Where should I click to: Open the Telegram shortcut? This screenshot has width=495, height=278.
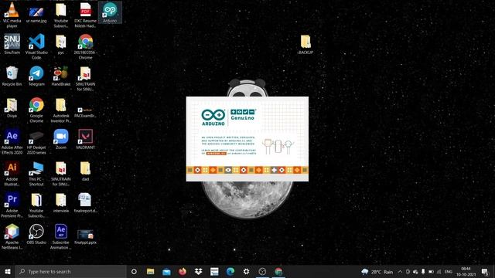[36, 76]
